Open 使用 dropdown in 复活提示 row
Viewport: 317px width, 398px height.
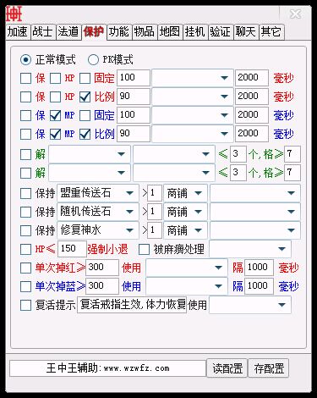point(250,305)
